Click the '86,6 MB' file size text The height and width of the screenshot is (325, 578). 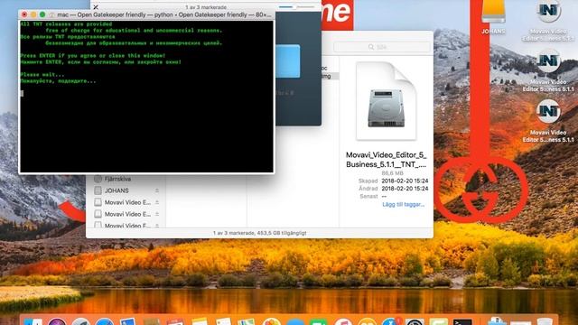coord(392,172)
